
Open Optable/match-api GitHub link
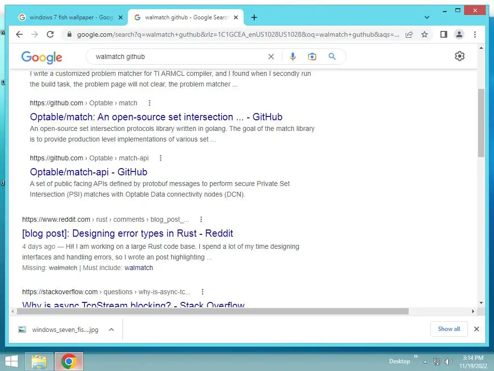[x=89, y=172]
